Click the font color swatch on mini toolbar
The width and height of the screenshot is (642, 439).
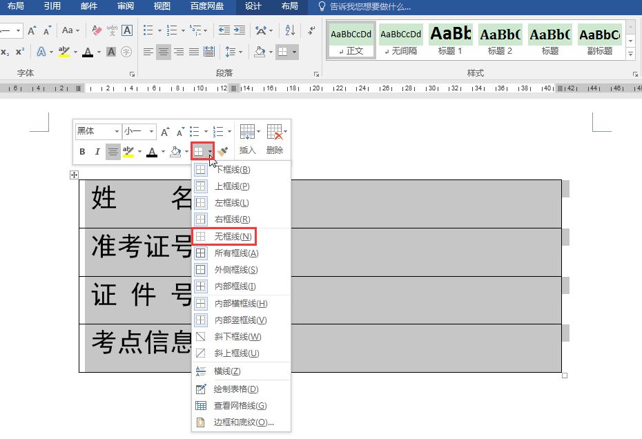click(152, 152)
